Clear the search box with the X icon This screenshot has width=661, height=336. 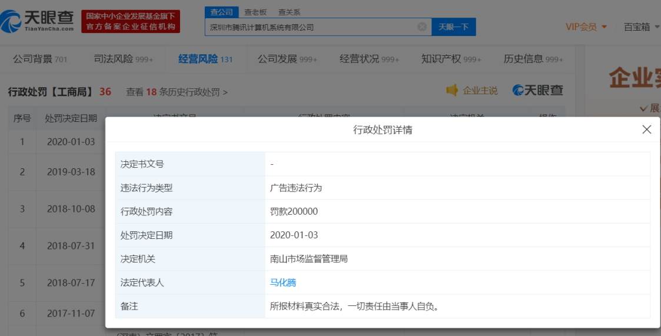pyautogui.click(x=422, y=27)
